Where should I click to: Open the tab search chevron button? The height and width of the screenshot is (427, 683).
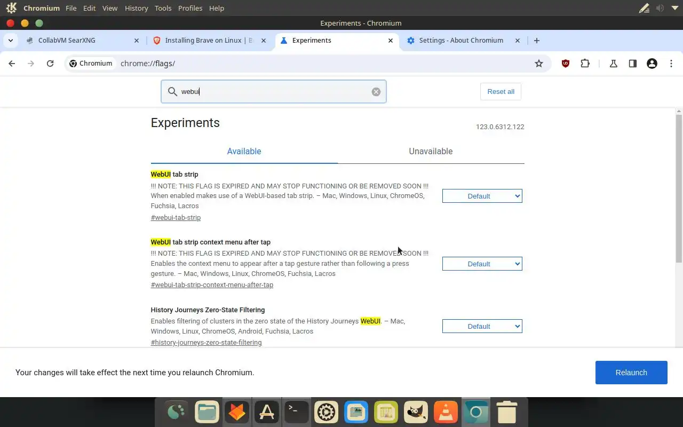click(x=10, y=41)
